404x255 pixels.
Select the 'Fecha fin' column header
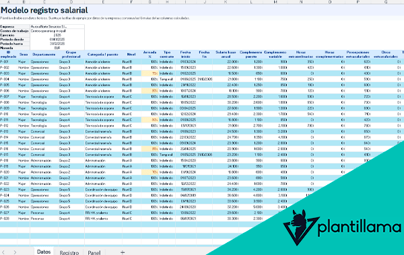click(204, 54)
